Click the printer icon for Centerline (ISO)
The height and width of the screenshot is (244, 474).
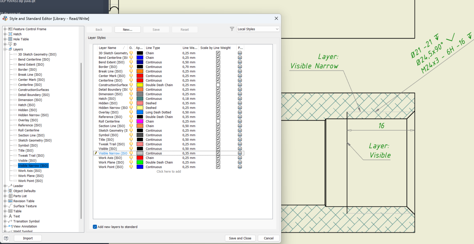pos(240,80)
